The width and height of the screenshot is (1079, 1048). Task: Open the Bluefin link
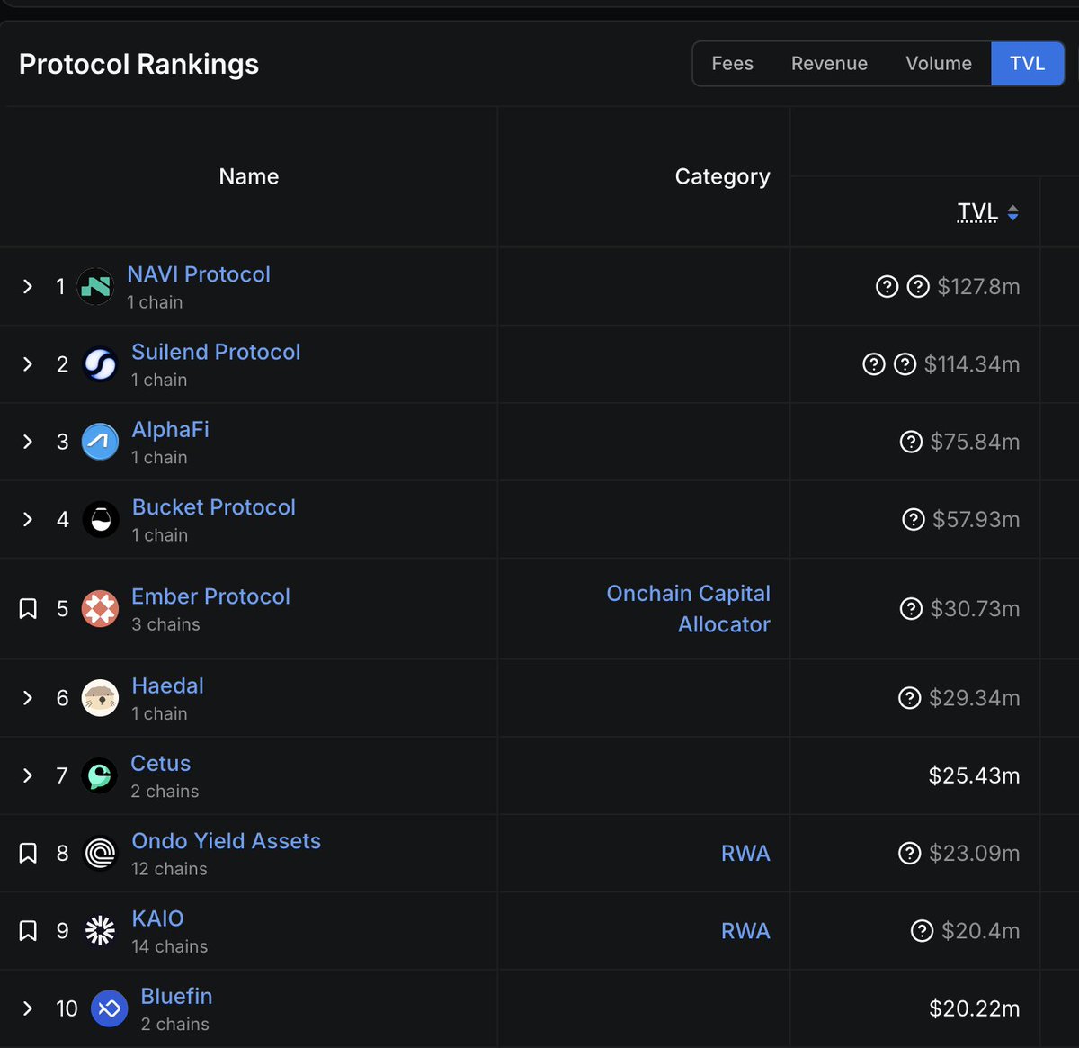pos(176,996)
